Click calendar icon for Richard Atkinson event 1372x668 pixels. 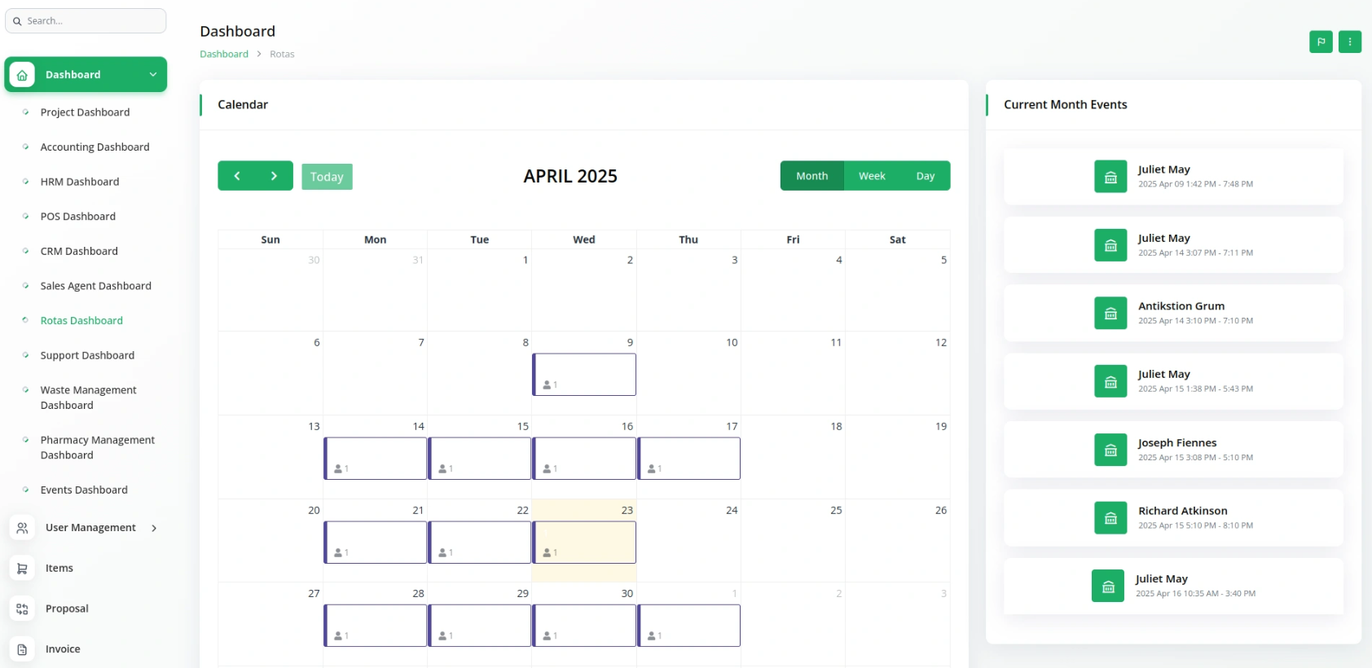[x=1110, y=517]
